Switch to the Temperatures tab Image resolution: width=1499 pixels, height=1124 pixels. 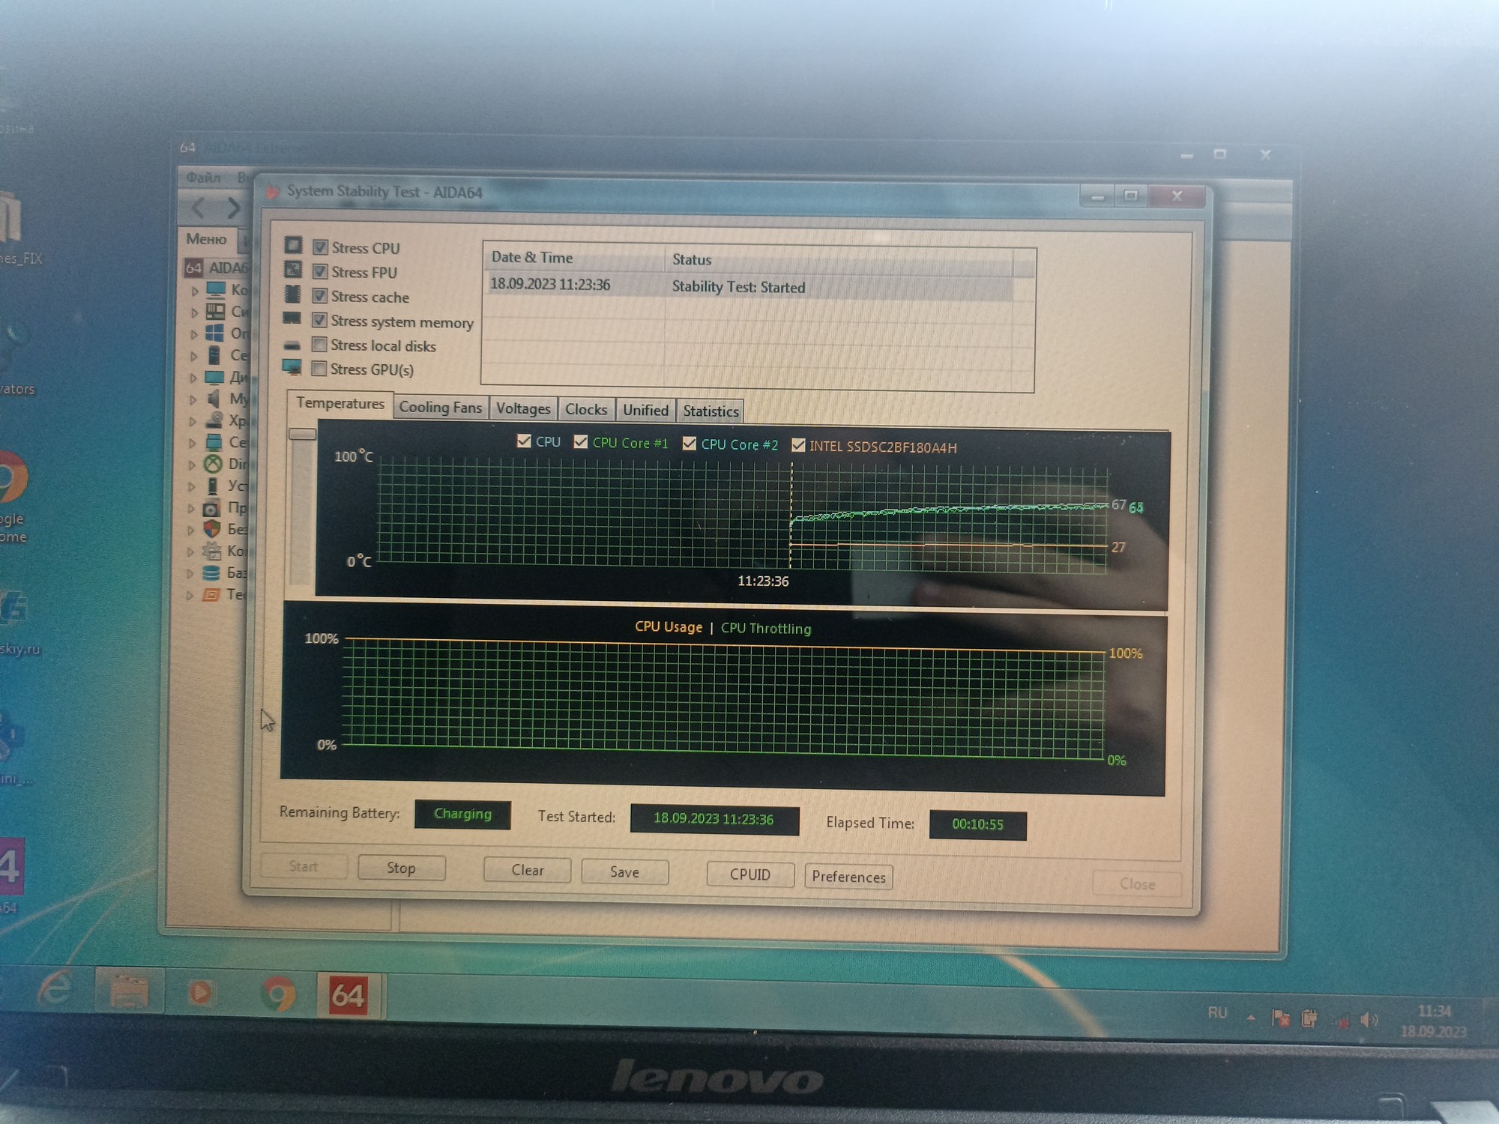click(x=340, y=403)
